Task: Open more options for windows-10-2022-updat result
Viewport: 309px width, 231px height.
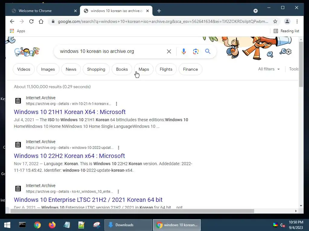Action: tap(118, 148)
